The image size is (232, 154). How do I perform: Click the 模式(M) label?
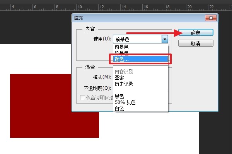[x=102, y=77]
